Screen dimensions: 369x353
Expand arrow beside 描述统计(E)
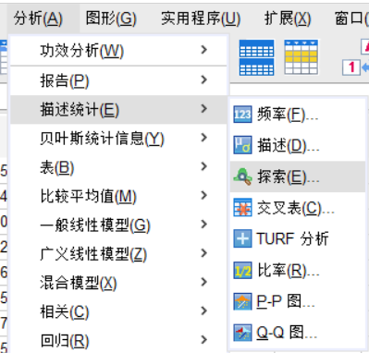tap(203, 108)
